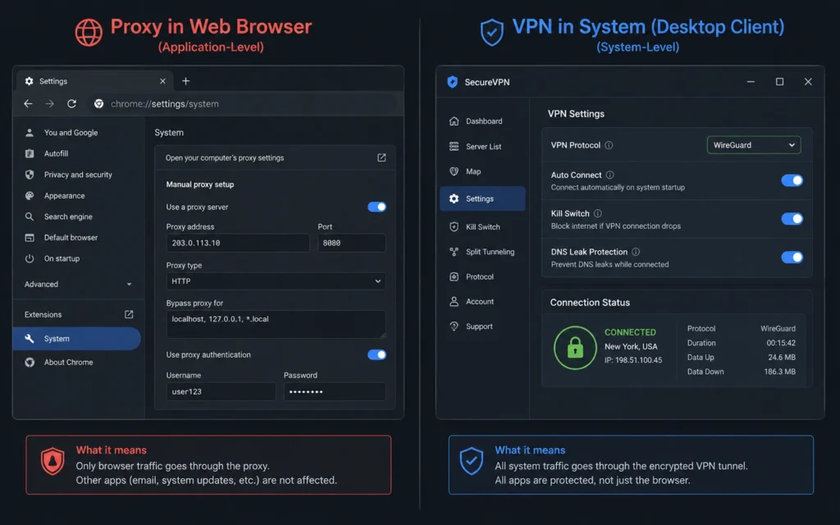This screenshot has height=525, width=840.
Task: Click the Bypass proxy for text area
Action: pos(276,324)
